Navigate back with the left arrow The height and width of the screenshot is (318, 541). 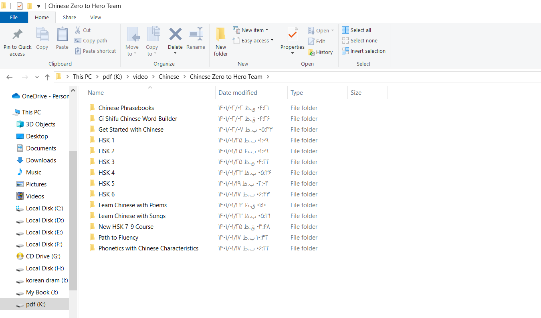click(x=10, y=77)
